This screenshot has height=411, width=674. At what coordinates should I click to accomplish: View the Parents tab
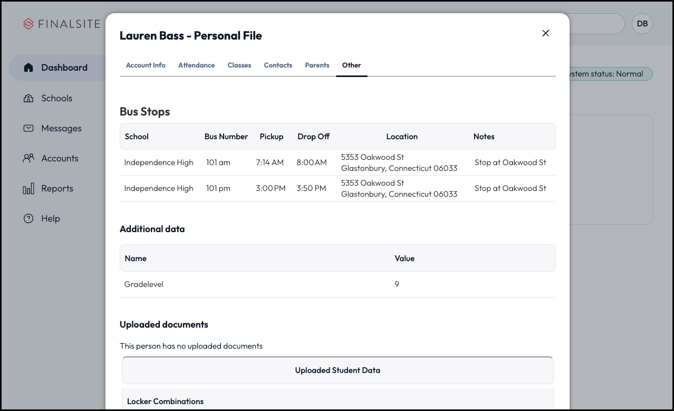(x=317, y=65)
